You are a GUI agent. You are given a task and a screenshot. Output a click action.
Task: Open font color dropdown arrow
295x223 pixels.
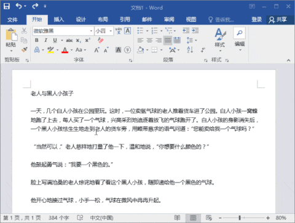(x=72, y=50)
